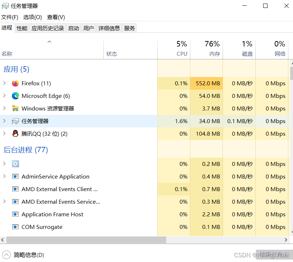Image resolution: width=293 pixels, height=262 pixels.
Task: Sort processes by 内存 column
Action: [206, 50]
